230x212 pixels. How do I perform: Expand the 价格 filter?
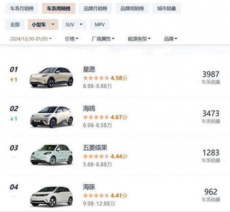tap(71, 39)
